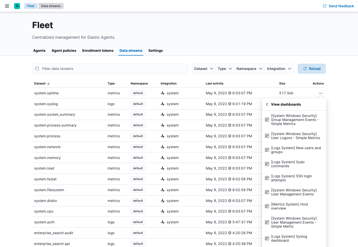The image size is (358, 247).
Task: Click the Send feedback link
Action: tap(338, 6)
